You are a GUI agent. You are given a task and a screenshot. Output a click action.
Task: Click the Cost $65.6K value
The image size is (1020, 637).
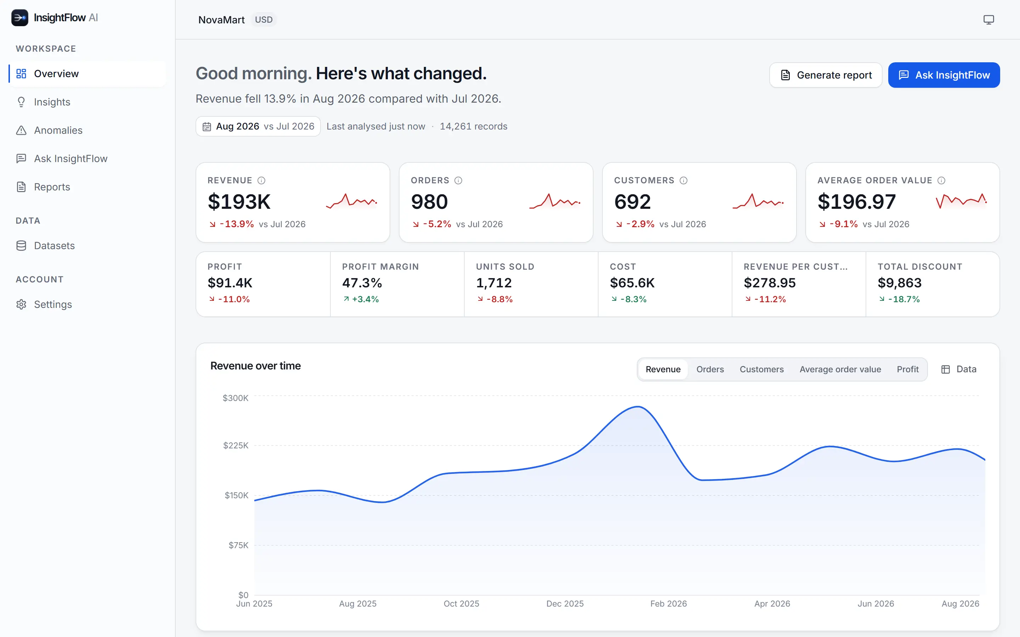point(632,283)
